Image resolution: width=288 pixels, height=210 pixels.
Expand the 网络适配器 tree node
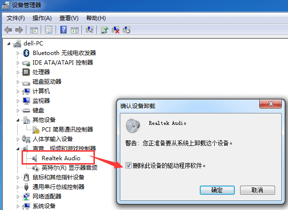[18, 197]
